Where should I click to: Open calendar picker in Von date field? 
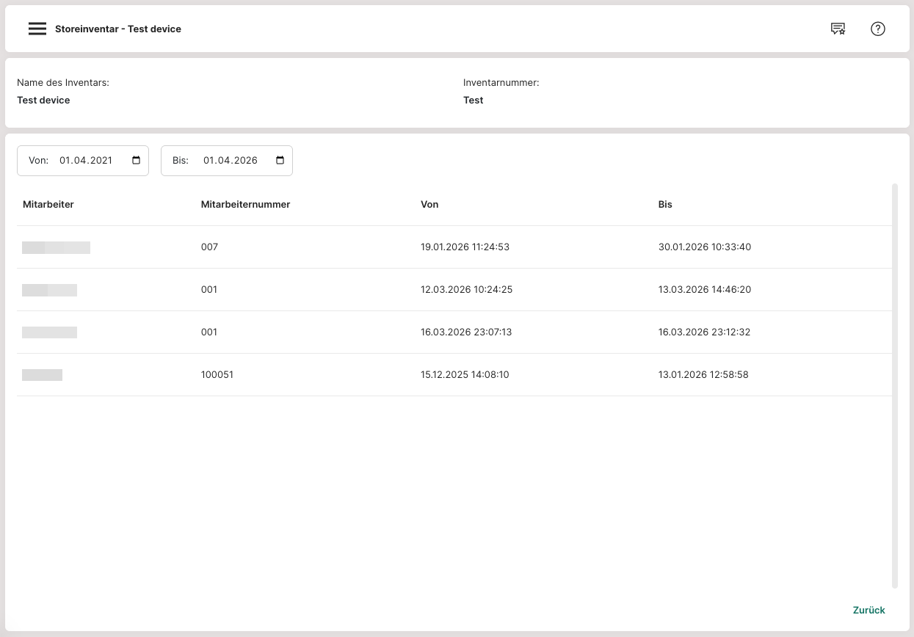click(136, 161)
